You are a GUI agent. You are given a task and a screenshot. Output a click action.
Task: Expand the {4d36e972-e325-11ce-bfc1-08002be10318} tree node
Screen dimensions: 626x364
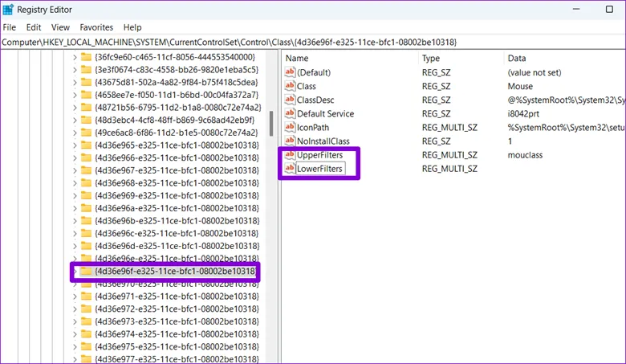pos(75,309)
